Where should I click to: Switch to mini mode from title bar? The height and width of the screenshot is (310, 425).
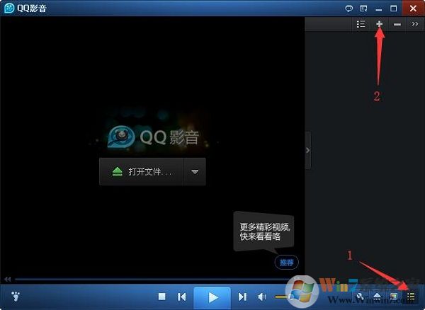pos(363,8)
